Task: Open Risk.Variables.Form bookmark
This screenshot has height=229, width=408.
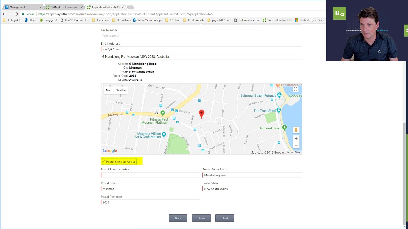Action: (x=247, y=20)
